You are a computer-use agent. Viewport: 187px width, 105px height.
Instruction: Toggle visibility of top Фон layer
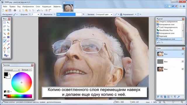183,54
